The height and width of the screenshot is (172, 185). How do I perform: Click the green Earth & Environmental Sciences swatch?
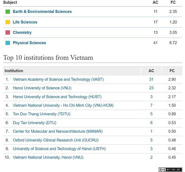click(8, 12)
